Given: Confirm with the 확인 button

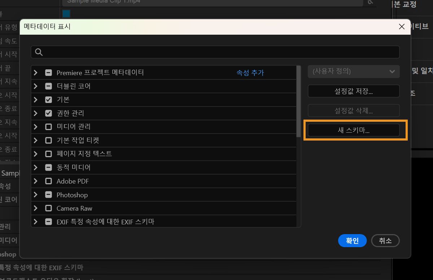Looking at the screenshot, I should point(353,241).
